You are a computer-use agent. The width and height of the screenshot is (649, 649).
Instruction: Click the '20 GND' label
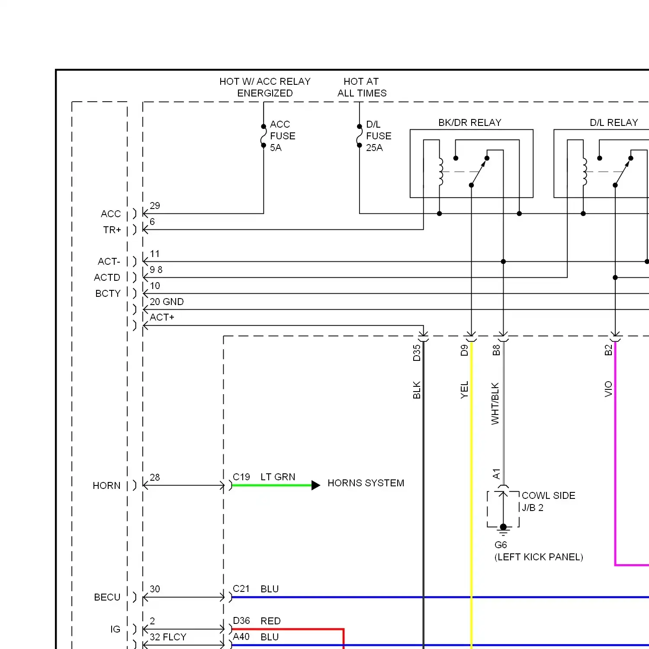tap(167, 302)
